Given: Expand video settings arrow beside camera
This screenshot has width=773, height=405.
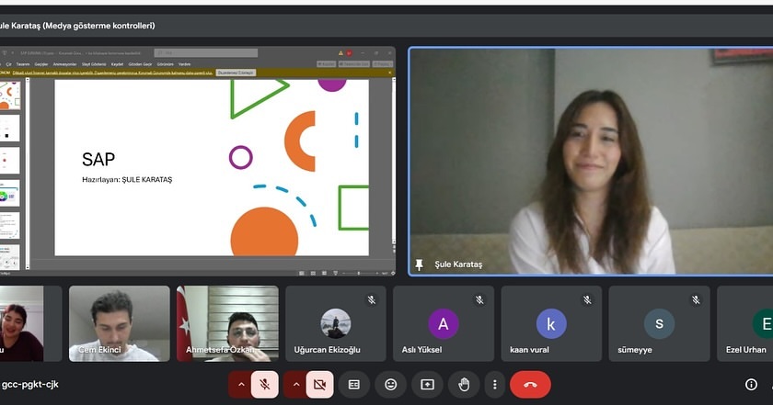Looking at the screenshot, I should tap(295, 384).
